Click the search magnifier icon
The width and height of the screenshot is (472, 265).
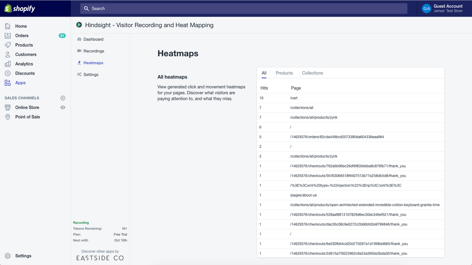(86, 8)
